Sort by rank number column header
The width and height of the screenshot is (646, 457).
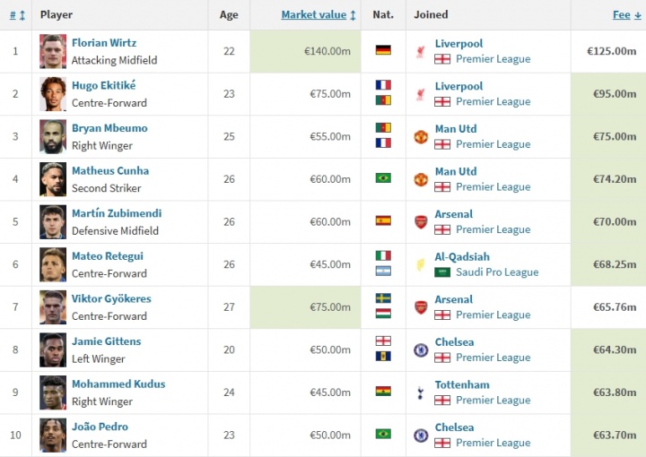pos(13,15)
